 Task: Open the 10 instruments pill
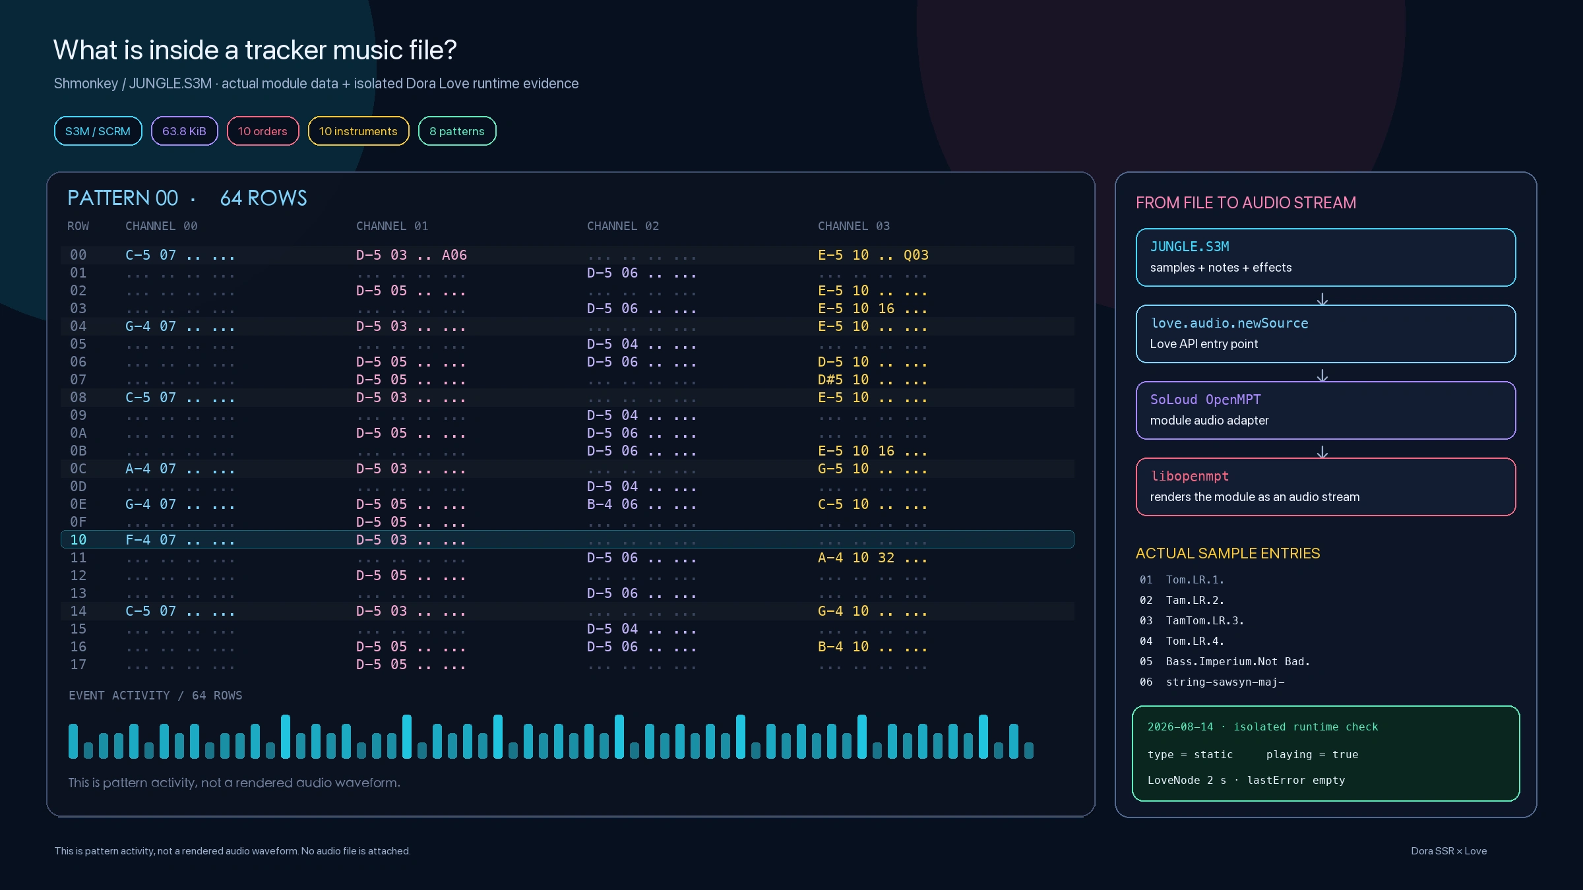click(358, 131)
